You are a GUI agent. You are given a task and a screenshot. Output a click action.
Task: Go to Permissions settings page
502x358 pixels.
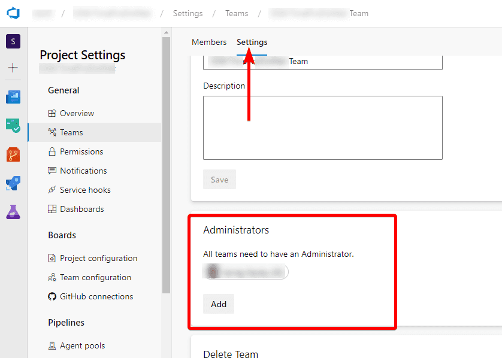pyautogui.click(x=81, y=151)
